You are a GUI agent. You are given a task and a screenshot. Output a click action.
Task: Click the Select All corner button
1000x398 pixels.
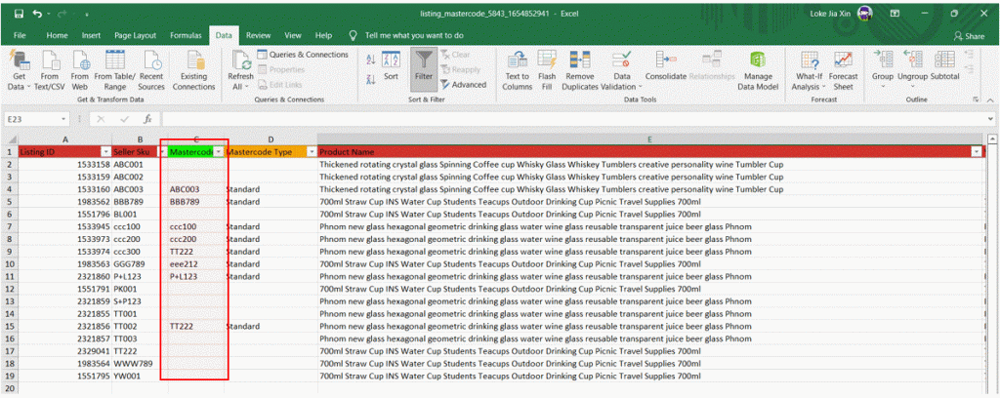pos(9,139)
